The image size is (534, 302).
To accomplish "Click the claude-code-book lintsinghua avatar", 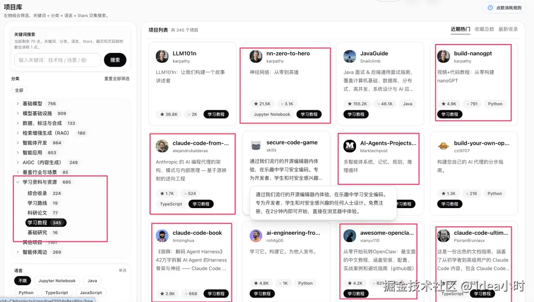I will pos(162,236).
